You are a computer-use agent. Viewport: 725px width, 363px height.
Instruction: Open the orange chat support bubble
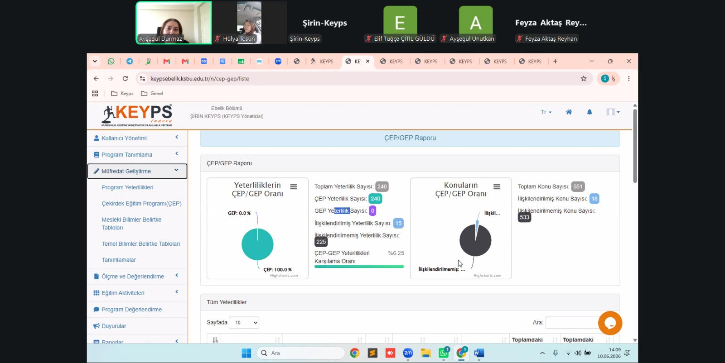(x=610, y=323)
